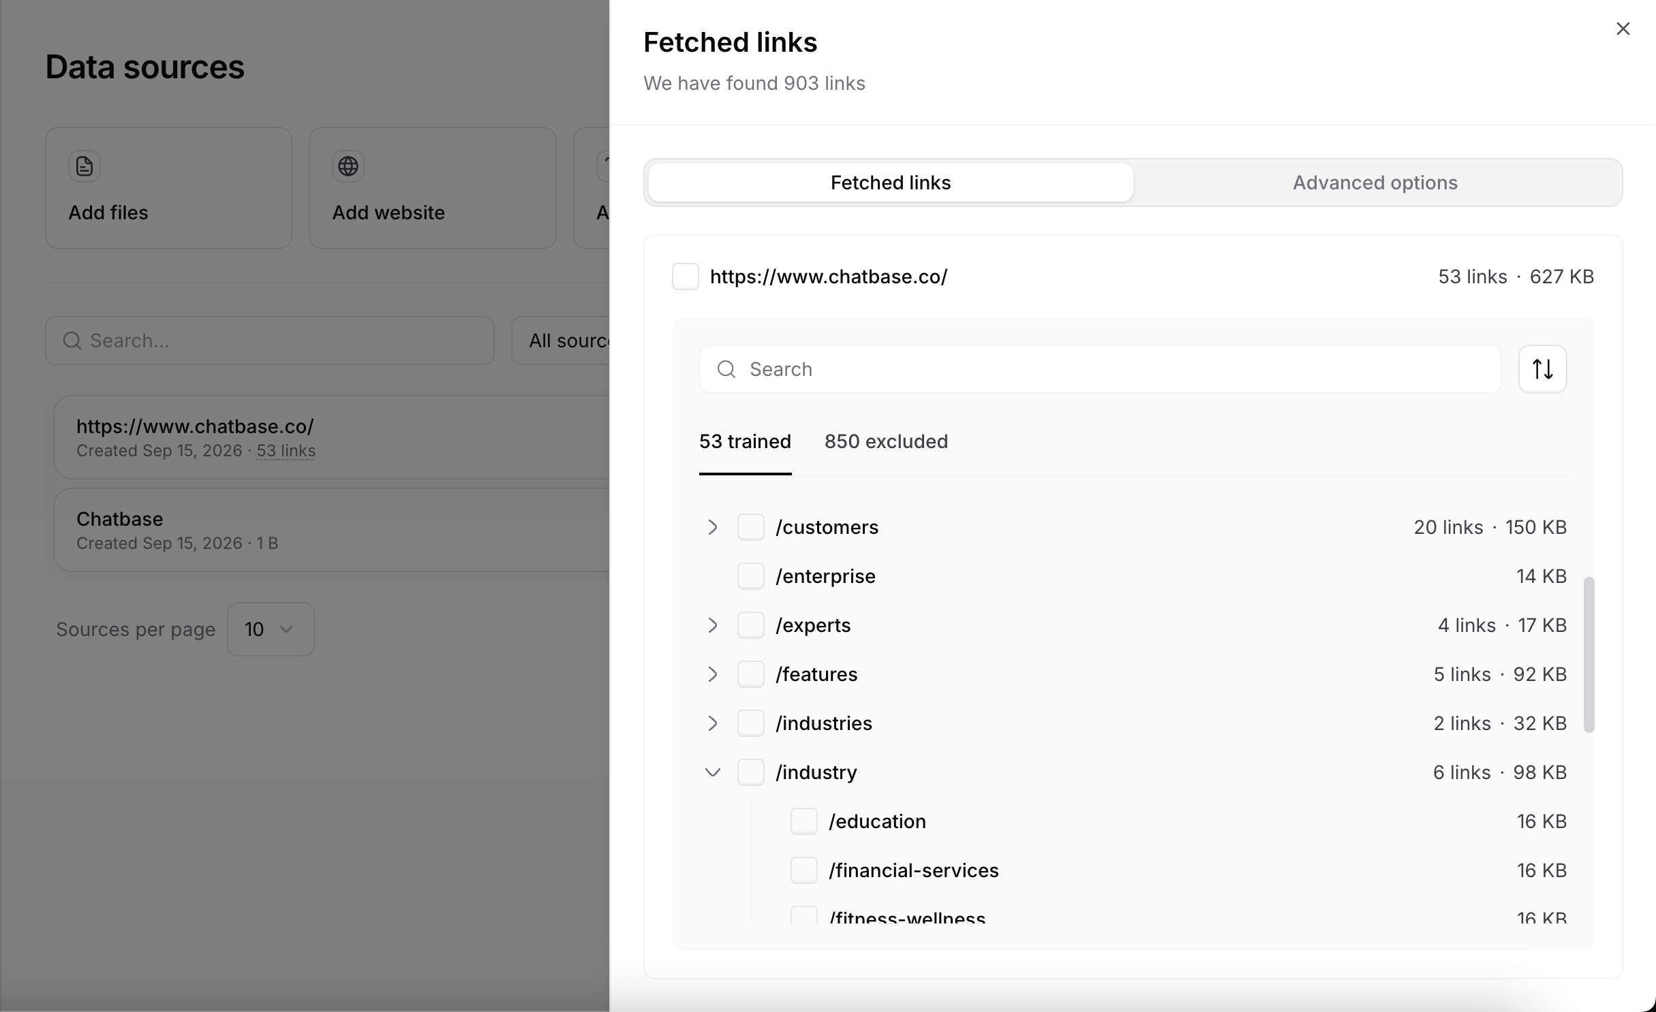The height and width of the screenshot is (1012, 1656).
Task: Check the /industries checkbox
Action: [x=751, y=723]
